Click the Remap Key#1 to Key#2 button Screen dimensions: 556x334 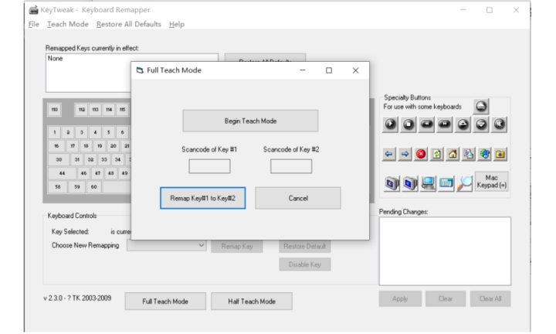pos(203,198)
